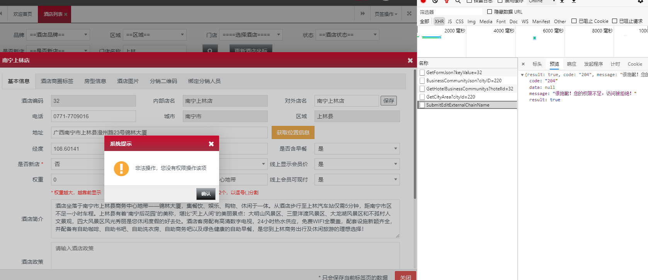Screen dimensions: 648x280
Task: Open the 酒店状态 dropdown
Action: point(347,35)
